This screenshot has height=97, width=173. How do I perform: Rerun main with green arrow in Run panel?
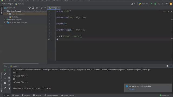5,70
